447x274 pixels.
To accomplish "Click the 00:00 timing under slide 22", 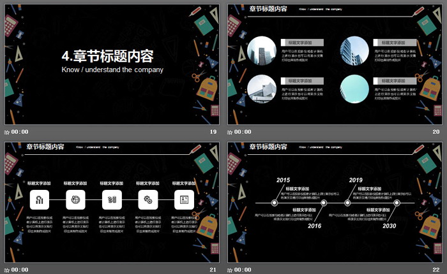I will click(x=243, y=270).
